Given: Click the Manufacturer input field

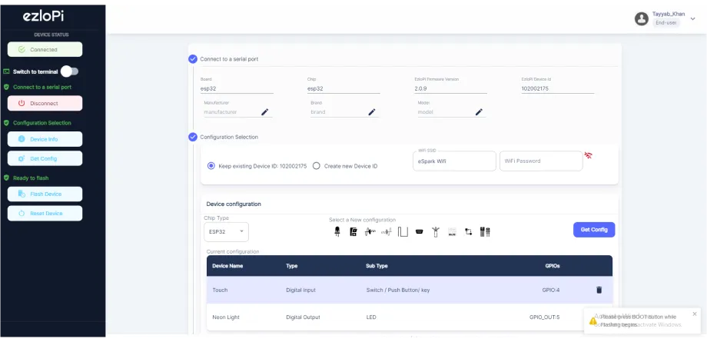Looking at the screenshot, I should tap(231, 112).
